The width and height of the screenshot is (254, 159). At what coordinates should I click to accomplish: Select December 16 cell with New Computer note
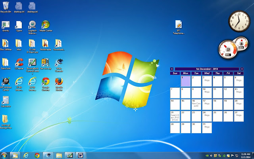(196, 104)
